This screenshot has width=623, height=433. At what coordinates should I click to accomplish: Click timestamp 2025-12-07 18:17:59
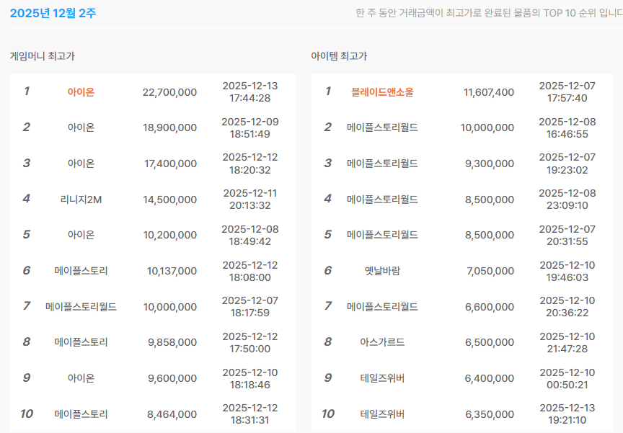click(250, 307)
